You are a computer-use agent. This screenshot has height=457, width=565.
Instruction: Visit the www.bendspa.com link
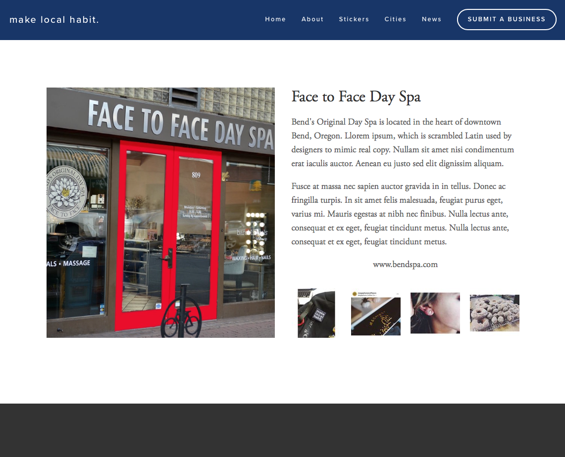[406, 265]
